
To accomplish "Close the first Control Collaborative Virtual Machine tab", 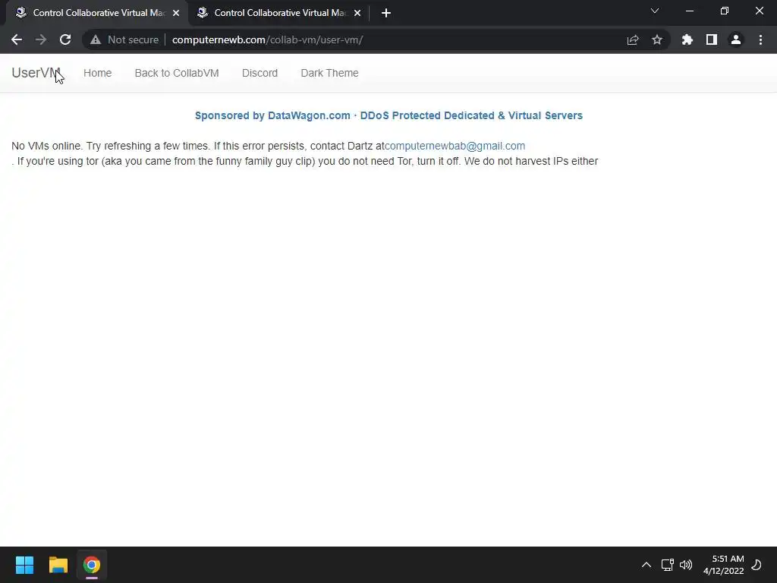I will [176, 13].
